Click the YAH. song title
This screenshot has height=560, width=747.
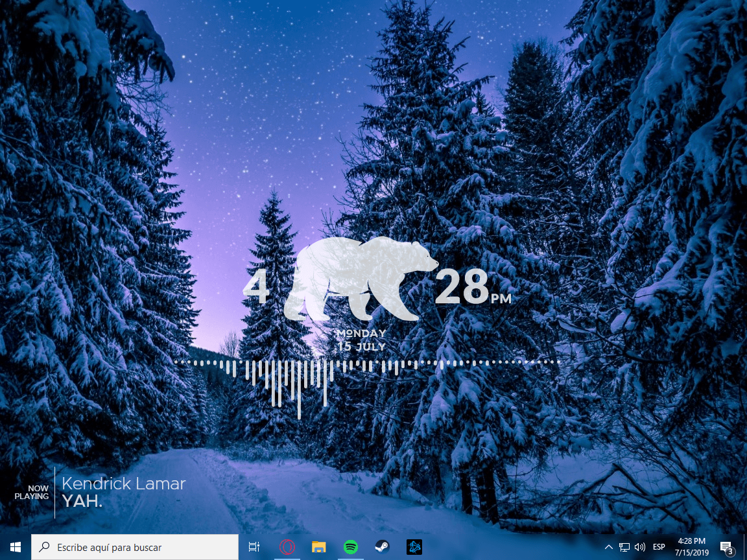point(82,501)
